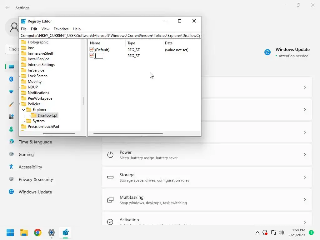This screenshot has width=320, height=240.
Task: Launch Google Chrome from taskbar
Action: coord(38,232)
